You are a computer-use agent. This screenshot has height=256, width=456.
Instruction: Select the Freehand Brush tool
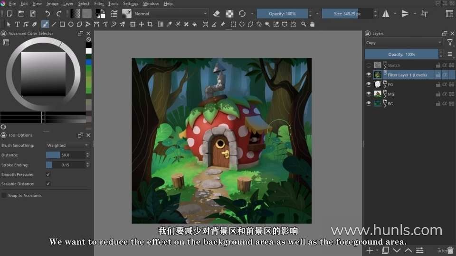coord(45,24)
